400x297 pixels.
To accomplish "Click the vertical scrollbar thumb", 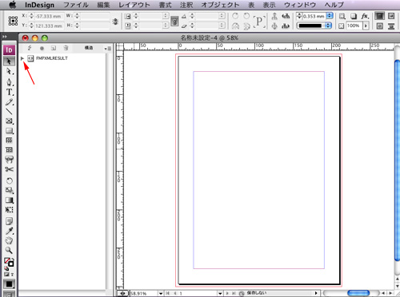I will pos(398,160).
